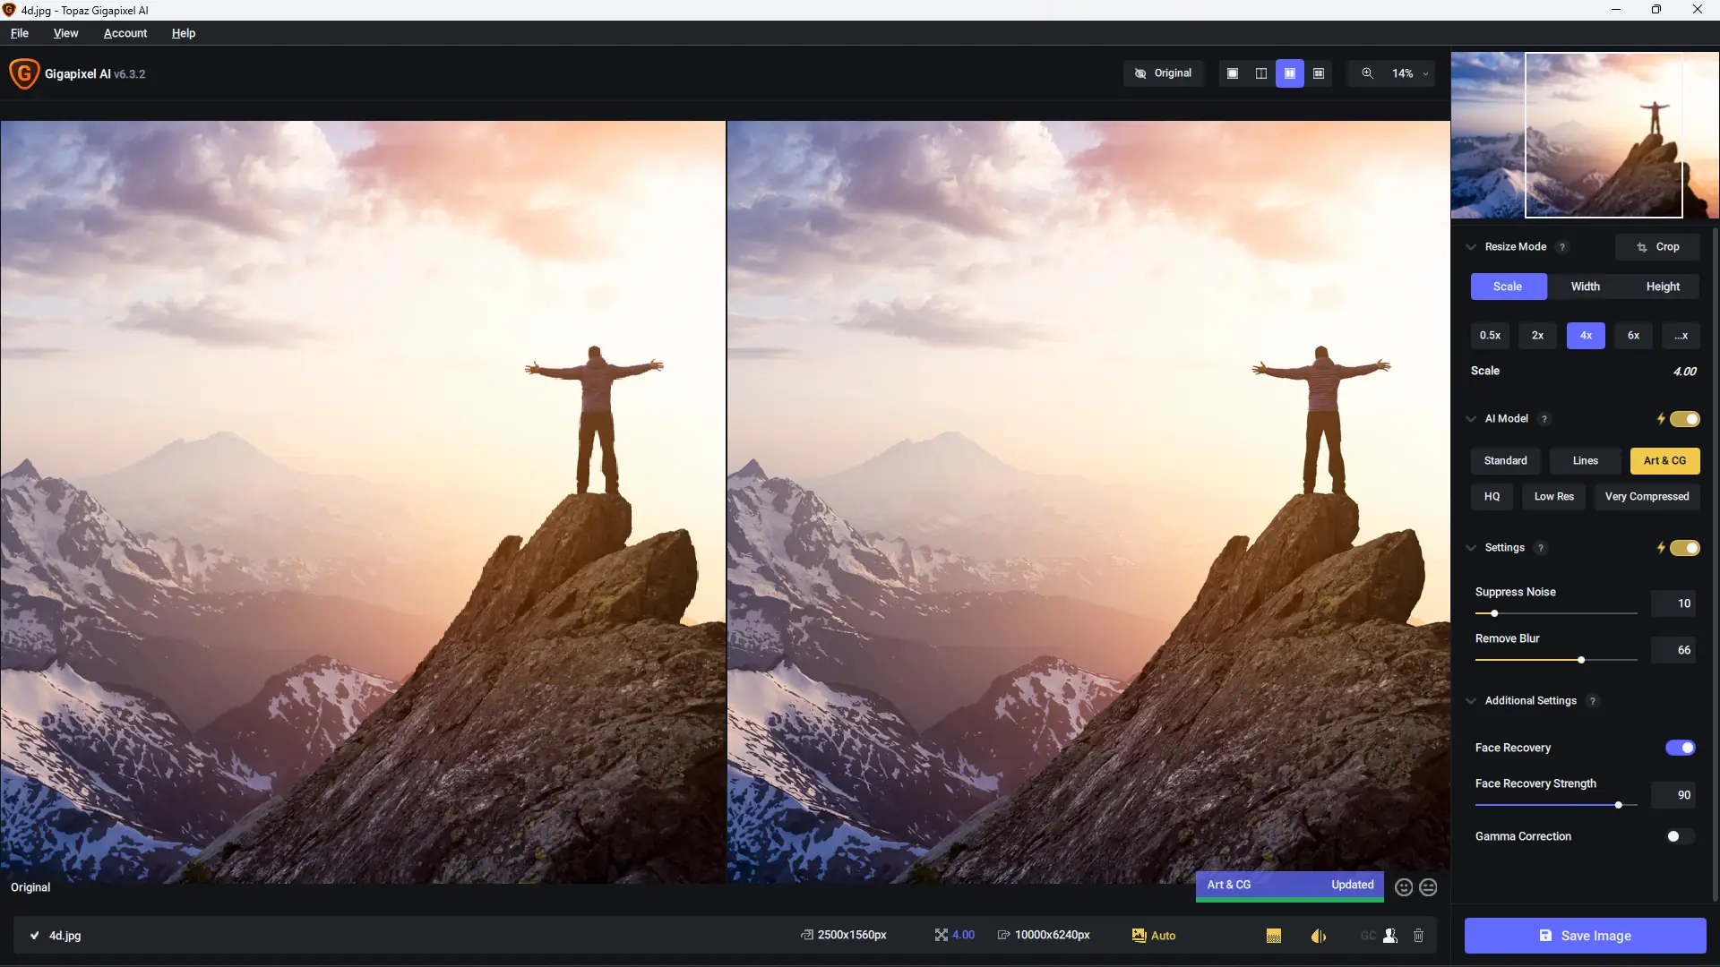Toggle AI Model auto switch
The image size is (1720, 967).
(x=1684, y=419)
